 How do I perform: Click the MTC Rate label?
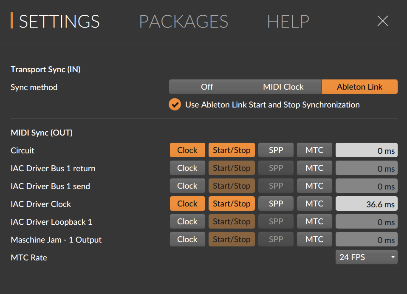click(29, 257)
